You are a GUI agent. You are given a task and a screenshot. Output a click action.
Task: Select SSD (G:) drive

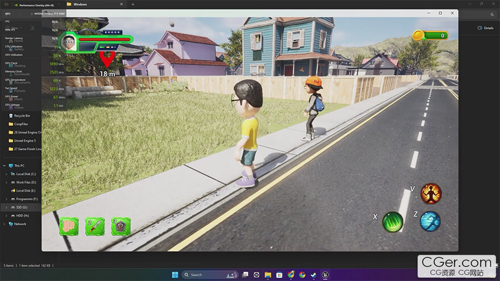pyautogui.click(x=19, y=207)
